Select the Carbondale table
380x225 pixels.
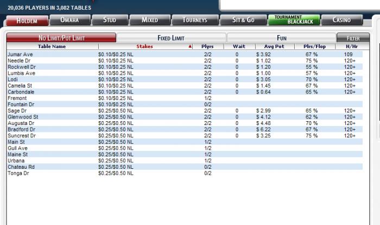coord(185,92)
